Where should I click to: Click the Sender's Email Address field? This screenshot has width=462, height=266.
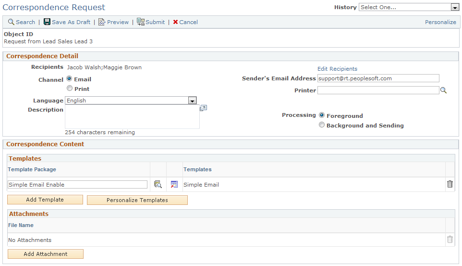378,78
